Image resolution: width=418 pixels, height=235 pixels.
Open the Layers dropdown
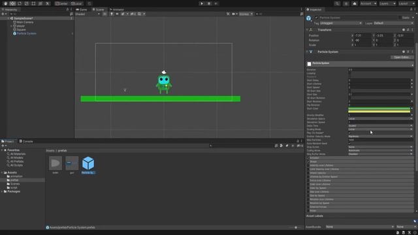click(x=387, y=3)
